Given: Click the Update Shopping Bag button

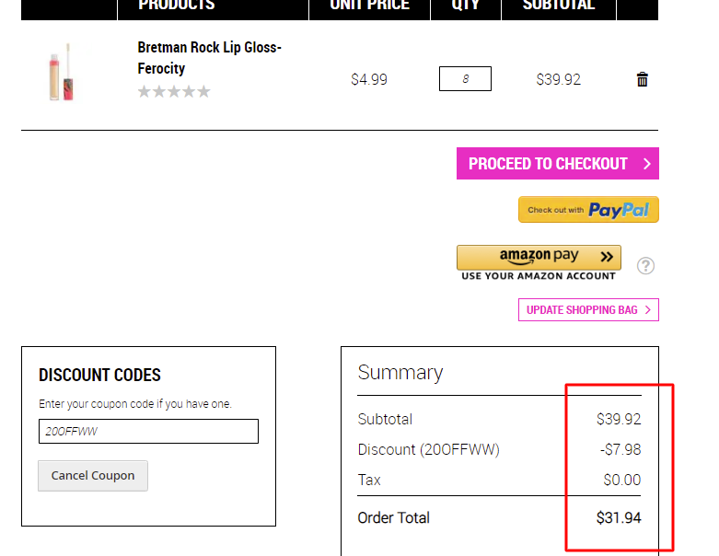Looking at the screenshot, I should click(x=588, y=310).
